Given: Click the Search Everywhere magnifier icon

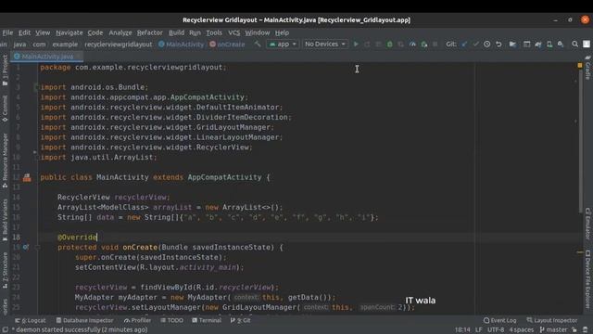Looking at the screenshot, I should point(574,45).
